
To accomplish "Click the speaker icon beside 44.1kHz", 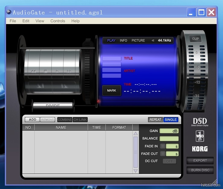I will 153,40.
